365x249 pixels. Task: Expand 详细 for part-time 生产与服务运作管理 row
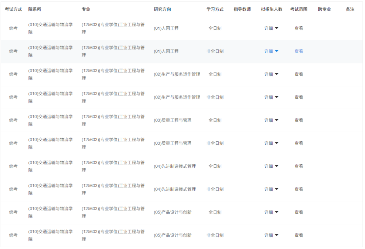(x=271, y=97)
